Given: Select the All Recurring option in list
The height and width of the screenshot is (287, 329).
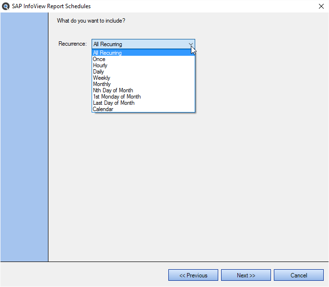Looking at the screenshot, I should point(143,52).
